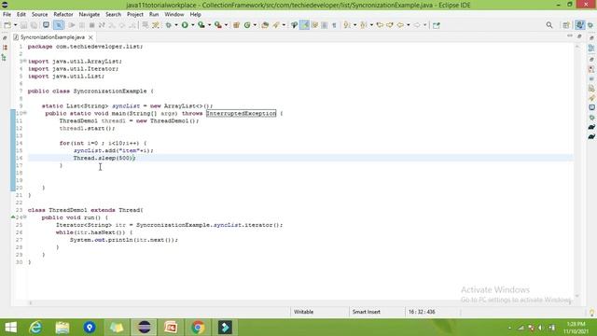Click the Next Annotation icon

click(347, 25)
